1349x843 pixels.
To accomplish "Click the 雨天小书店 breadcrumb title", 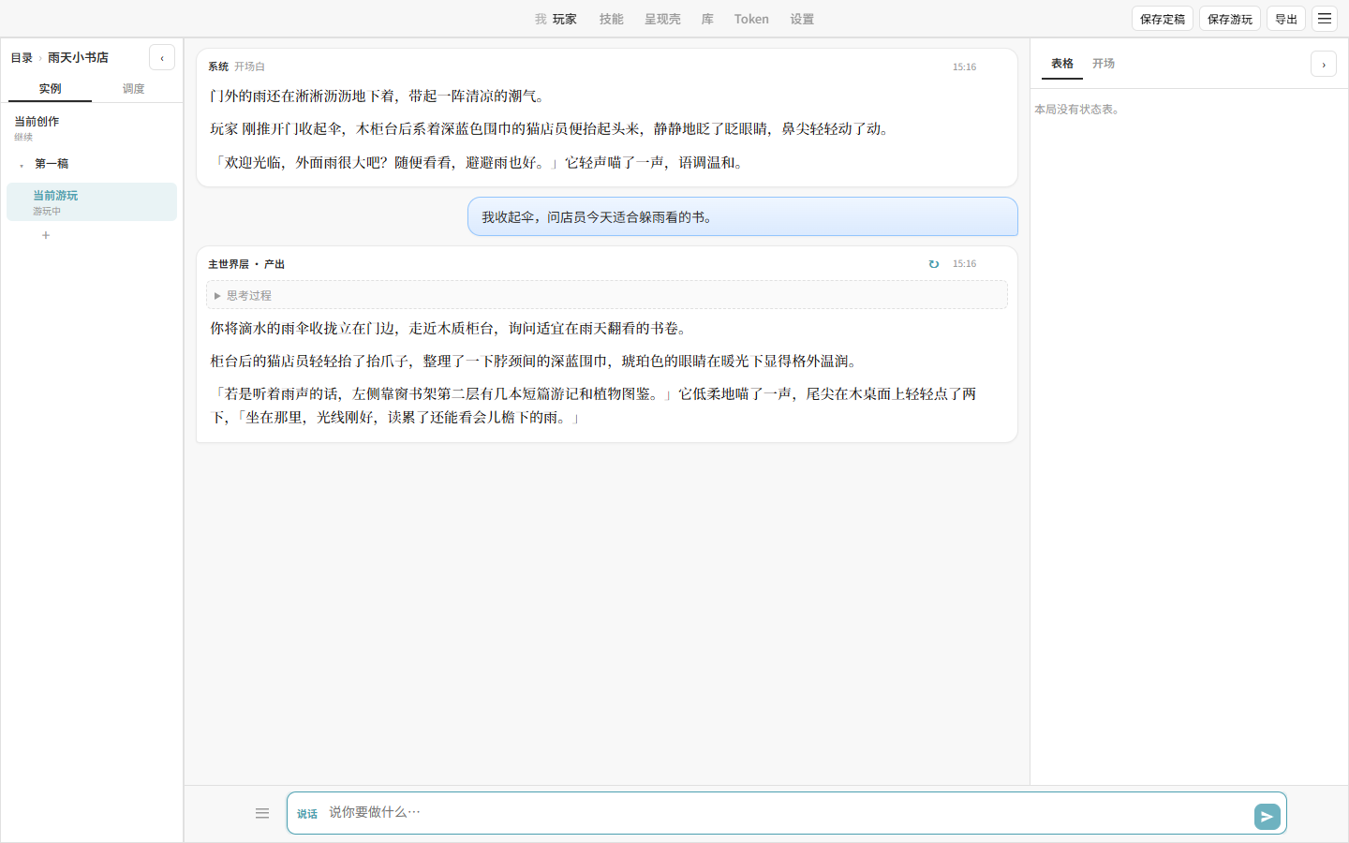I will coord(78,57).
